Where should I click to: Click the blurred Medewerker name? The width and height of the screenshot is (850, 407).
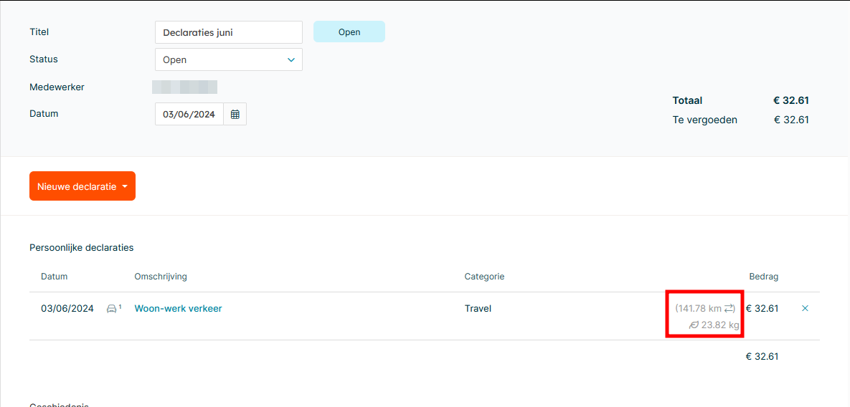pos(184,87)
